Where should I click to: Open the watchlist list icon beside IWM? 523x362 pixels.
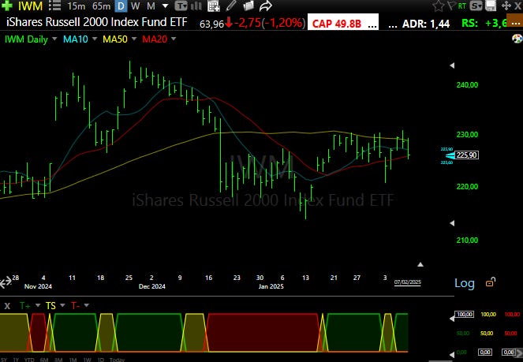(x=54, y=6)
